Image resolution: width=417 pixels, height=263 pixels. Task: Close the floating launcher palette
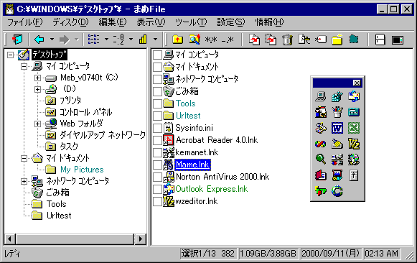tap(357, 83)
